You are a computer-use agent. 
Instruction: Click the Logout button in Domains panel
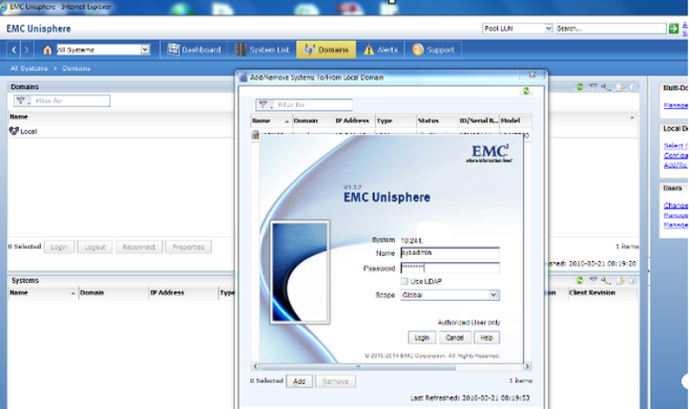[95, 247]
